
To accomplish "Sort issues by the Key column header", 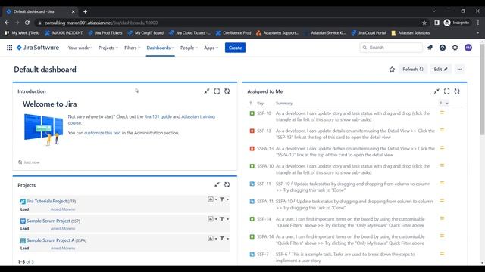I will [x=260, y=104].
